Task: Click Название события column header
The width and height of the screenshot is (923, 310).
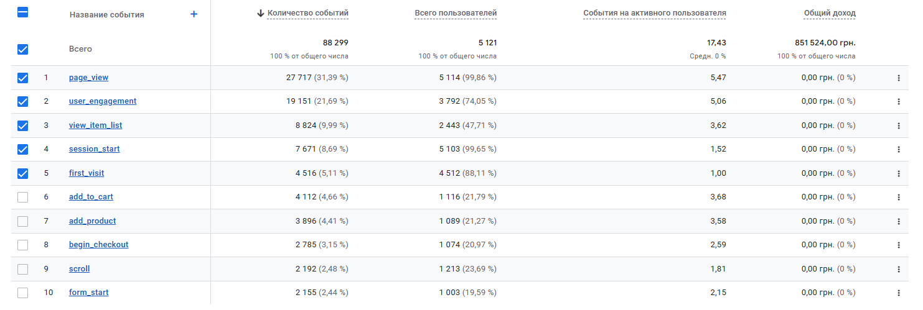Action: click(106, 14)
